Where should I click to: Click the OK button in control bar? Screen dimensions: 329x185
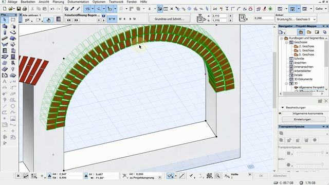tap(261, 176)
